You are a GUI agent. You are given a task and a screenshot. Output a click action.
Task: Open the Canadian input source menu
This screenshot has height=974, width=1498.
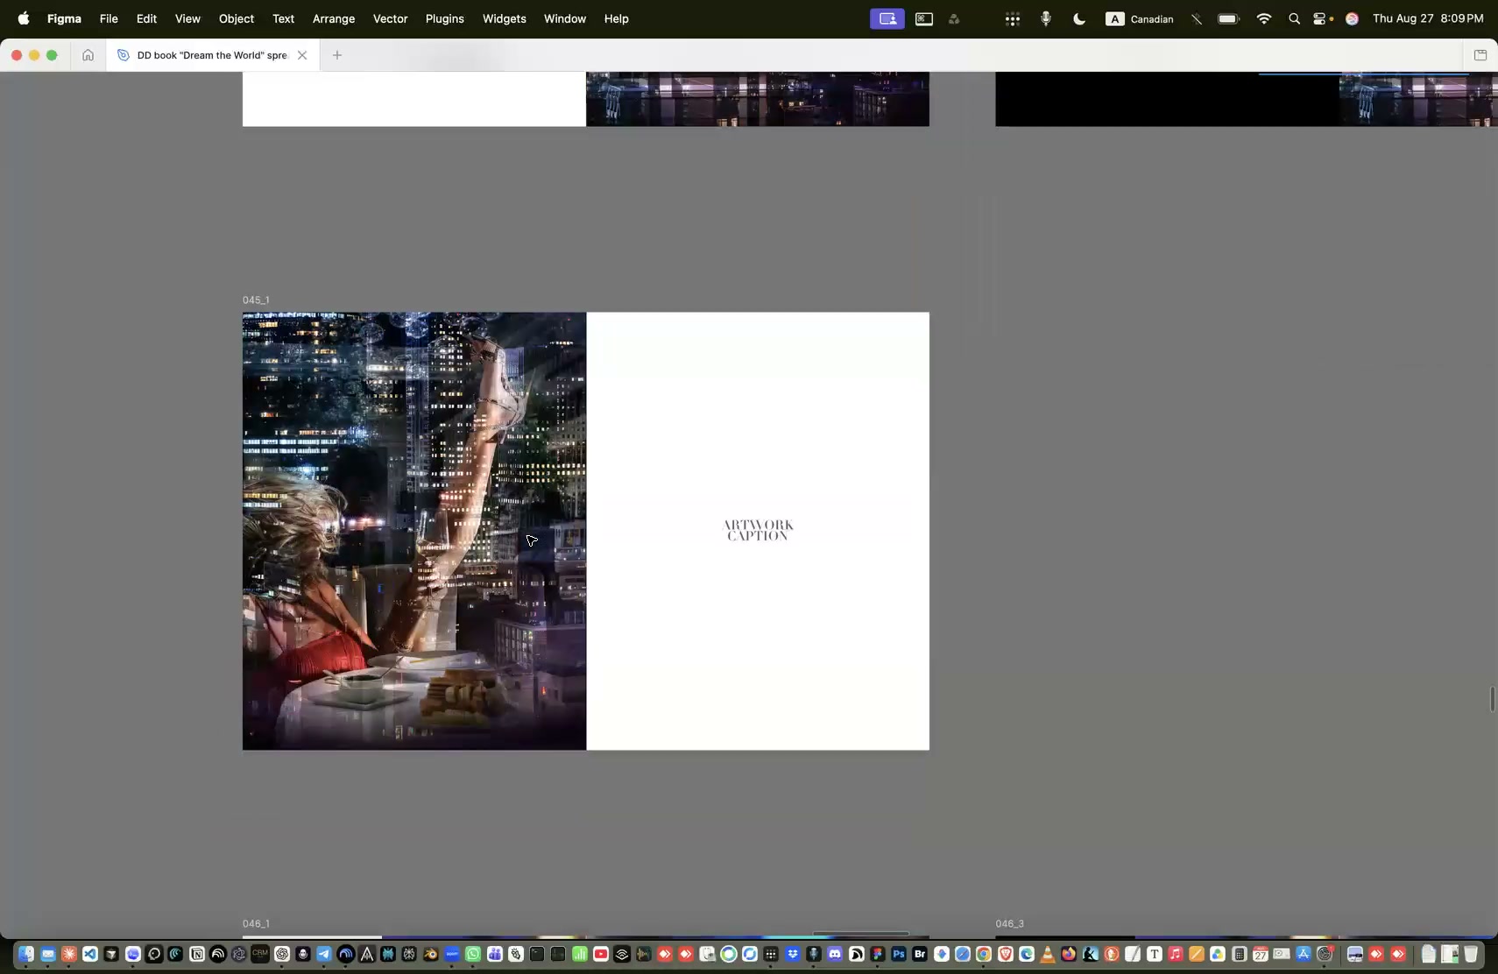point(1140,18)
